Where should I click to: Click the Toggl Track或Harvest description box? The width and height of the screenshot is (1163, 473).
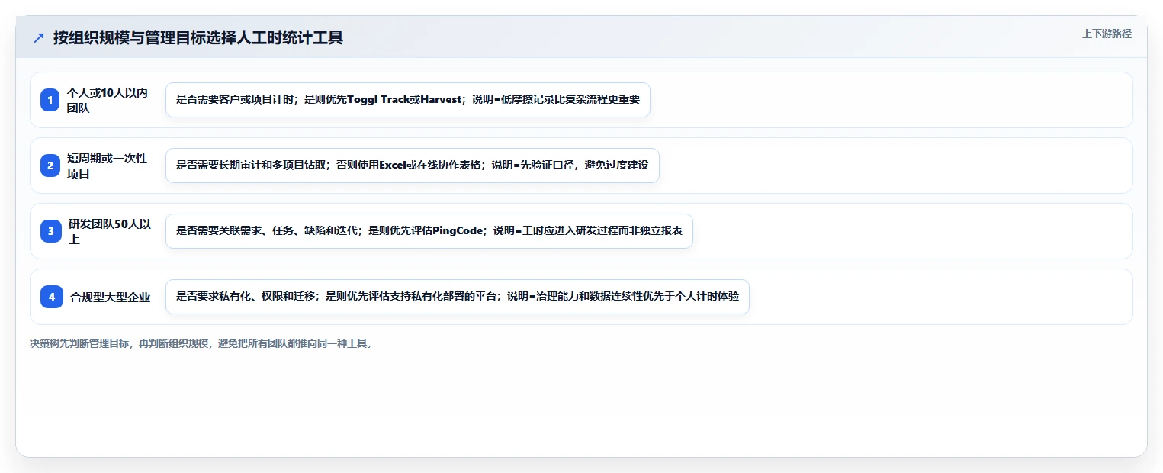click(407, 100)
